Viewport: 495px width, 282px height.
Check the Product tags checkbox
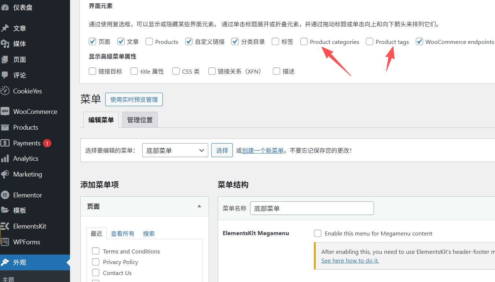[370, 42]
